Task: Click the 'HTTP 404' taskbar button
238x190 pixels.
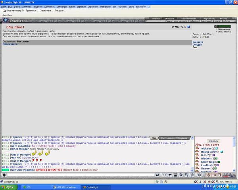Action: coord(65,187)
